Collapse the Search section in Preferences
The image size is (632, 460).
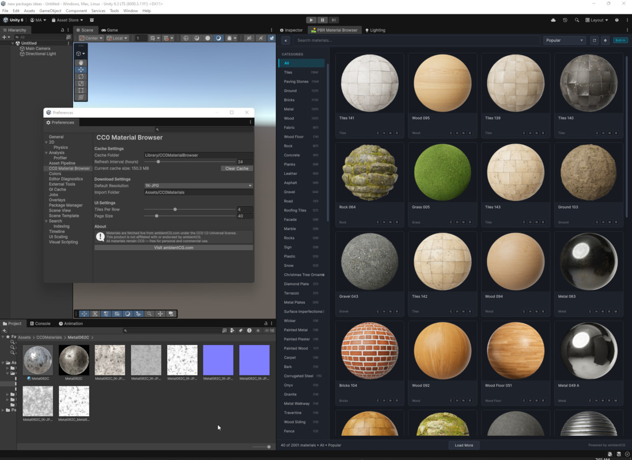click(46, 221)
